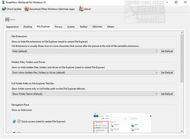Open the OEM Info tab
Viewport: 190px width, 139px height.
(x=97, y=27)
